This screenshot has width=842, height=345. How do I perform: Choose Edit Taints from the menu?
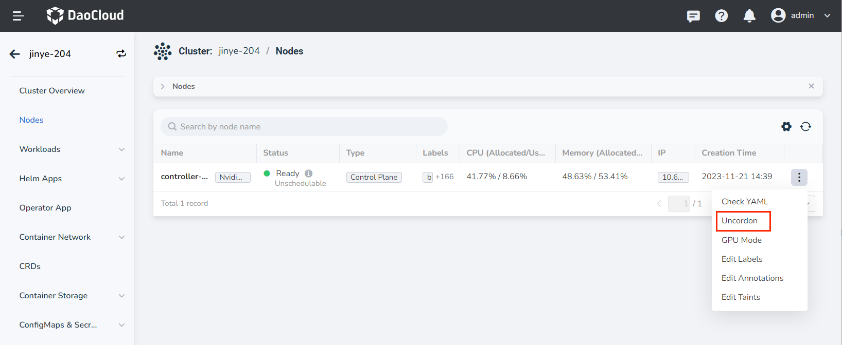pyautogui.click(x=741, y=297)
